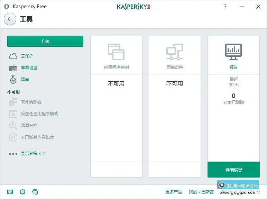Click the trusted applications mode icon
Viewport: 267px width, 199px height.
point(13,114)
